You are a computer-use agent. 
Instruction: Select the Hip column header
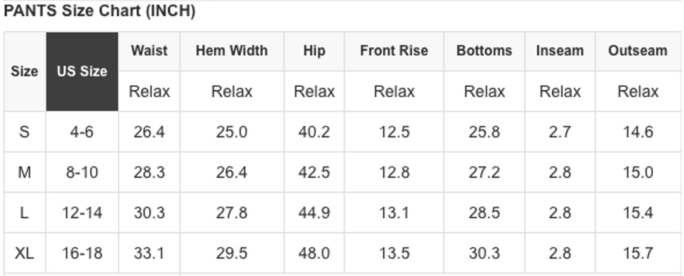pyautogui.click(x=314, y=51)
